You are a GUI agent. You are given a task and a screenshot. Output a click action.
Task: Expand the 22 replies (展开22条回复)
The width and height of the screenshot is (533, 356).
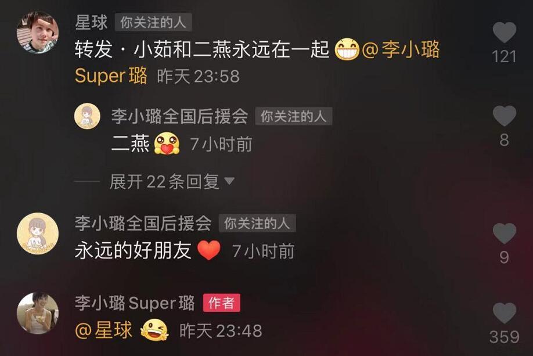(172, 182)
